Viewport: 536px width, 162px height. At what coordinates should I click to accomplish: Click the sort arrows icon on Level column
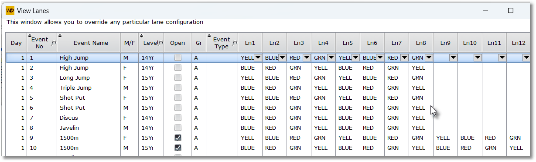[142, 35]
